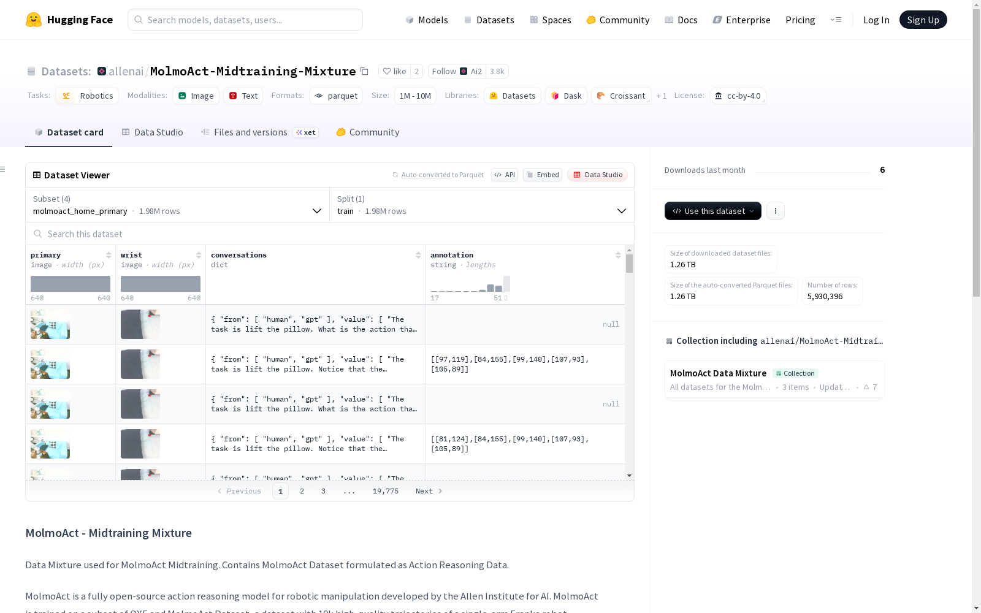Click the Hugging Face logo icon
981x613 pixels.
click(34, 20)
